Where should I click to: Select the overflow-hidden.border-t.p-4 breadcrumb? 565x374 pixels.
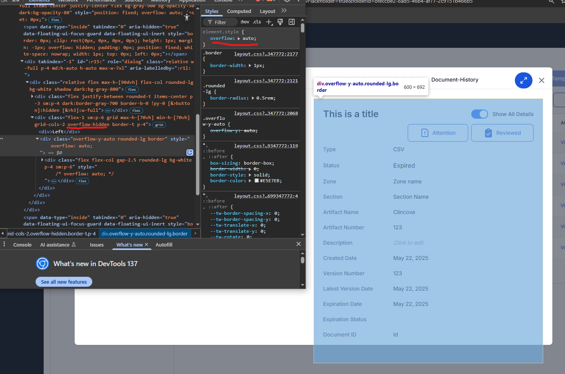[52, 234]
